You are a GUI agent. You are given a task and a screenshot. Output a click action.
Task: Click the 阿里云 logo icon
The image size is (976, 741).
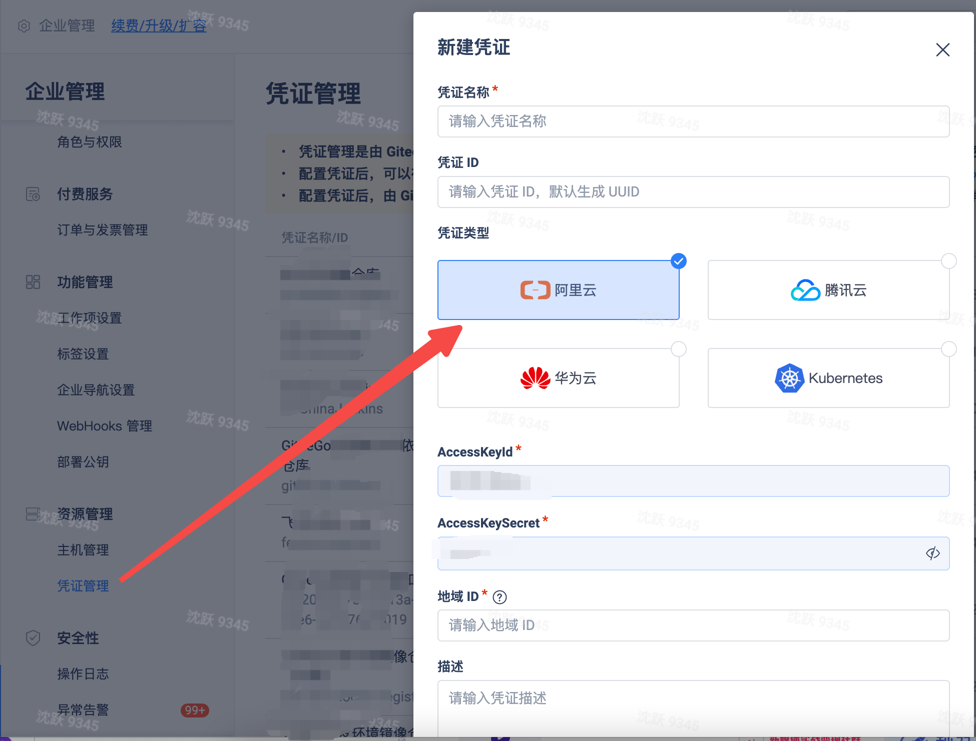(535, 290)
